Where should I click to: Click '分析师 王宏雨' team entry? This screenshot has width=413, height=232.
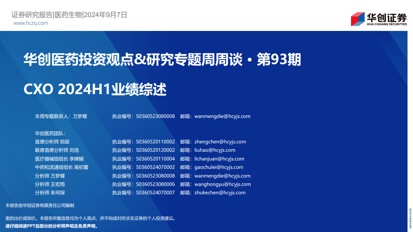(x=50, y=184)
